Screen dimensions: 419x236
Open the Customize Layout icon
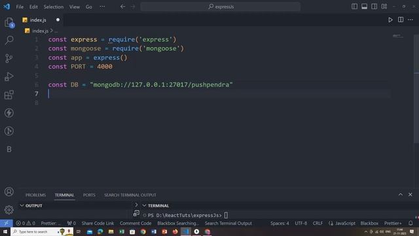tap(384, 7)
